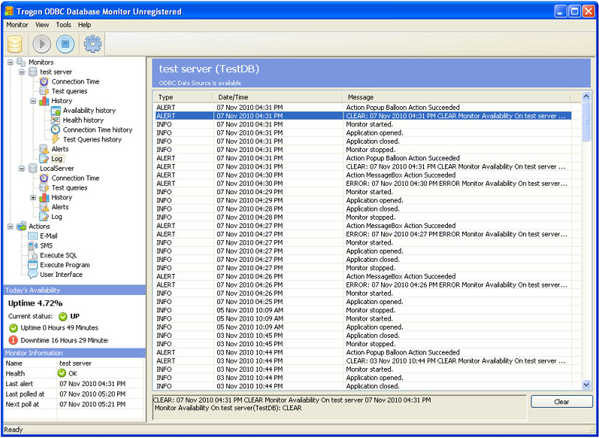This screenshot has width=599, height=438.
Task: Select the E-Mail action icon
Action: [x=33, y=236]
